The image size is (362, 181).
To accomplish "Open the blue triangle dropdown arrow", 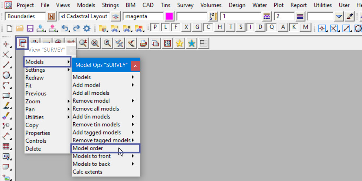I will (339, 16).
